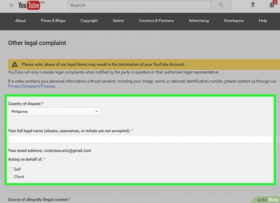Open the Developers page
Viewport: 280px width, 203px height.
pyautogui.click(x=234, y=21)
